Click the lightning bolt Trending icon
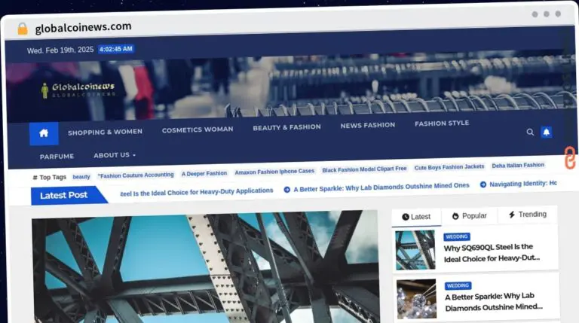The height and width of the screenshot is (323, 579). click(512, 215)
